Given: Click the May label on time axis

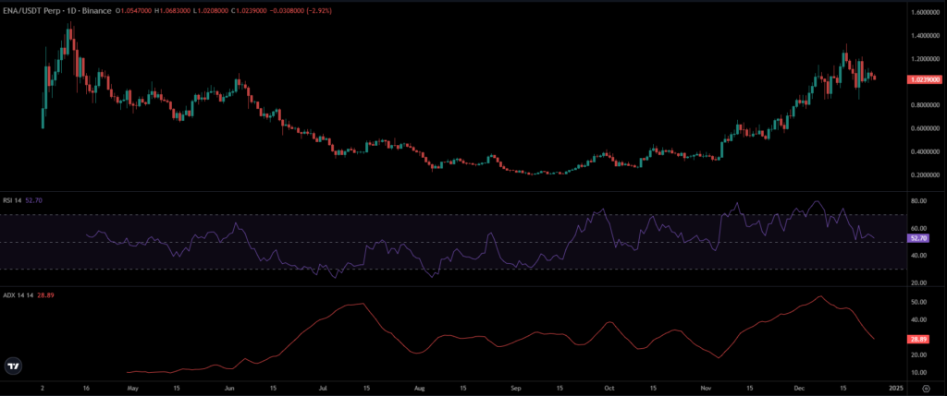Looking at the screenshot, I should click(133, 389).
